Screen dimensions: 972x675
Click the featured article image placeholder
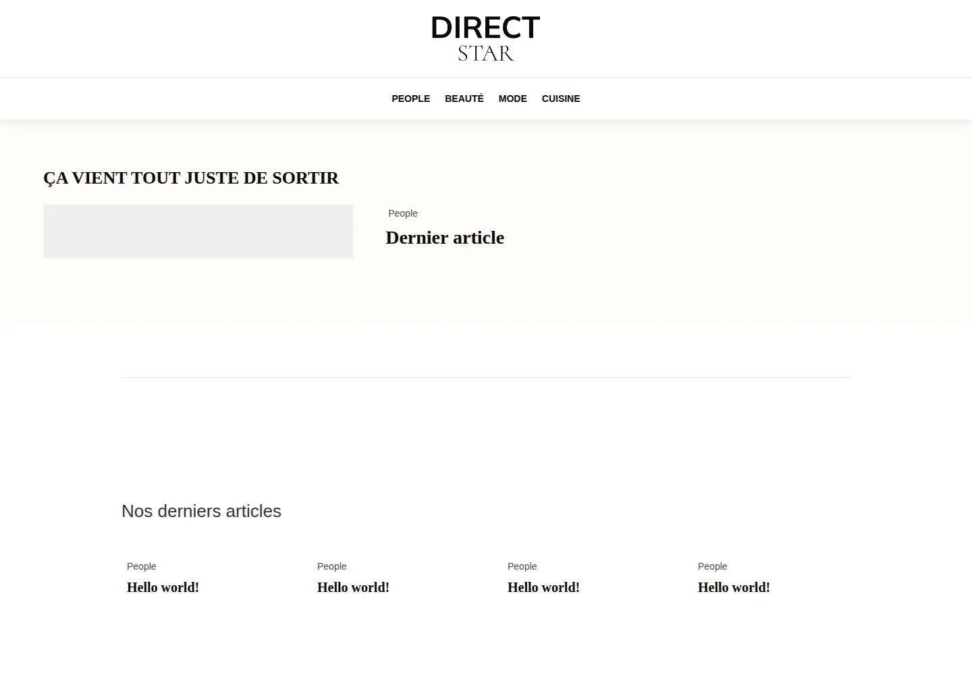coord(198,232)
